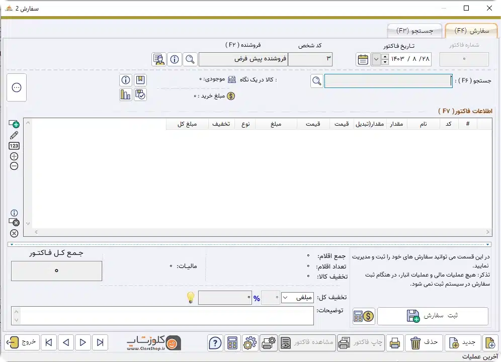The height and width of the screenshot is (362, 501).
Task: Show row info with the side info icon
Action: pos(14,213)
